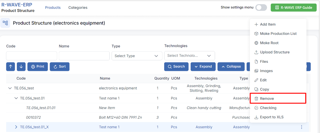320x133 pixels.
Task: Toggle the Show settings menu switch
Action: click(261, 8)
